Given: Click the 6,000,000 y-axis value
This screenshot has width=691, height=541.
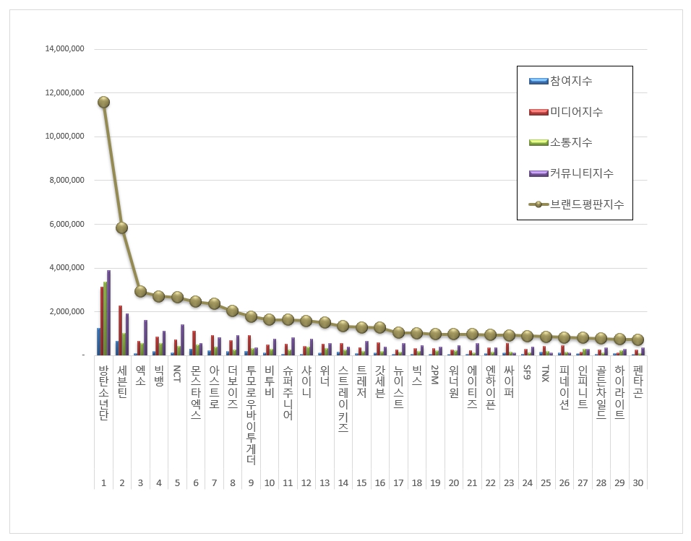Looking at the screenshot, I should click(x=66, y=224).
